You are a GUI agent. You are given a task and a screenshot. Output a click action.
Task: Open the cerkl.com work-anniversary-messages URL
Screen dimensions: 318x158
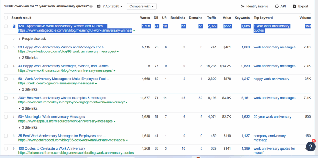point(56,84)
